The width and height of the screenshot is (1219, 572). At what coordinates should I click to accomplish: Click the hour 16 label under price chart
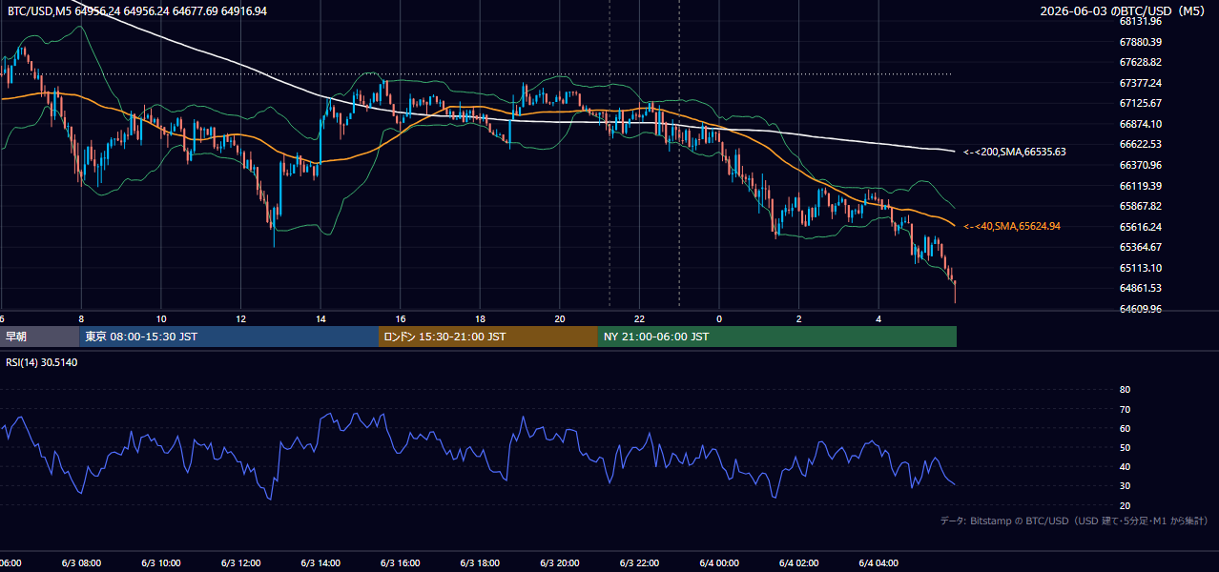401,318
